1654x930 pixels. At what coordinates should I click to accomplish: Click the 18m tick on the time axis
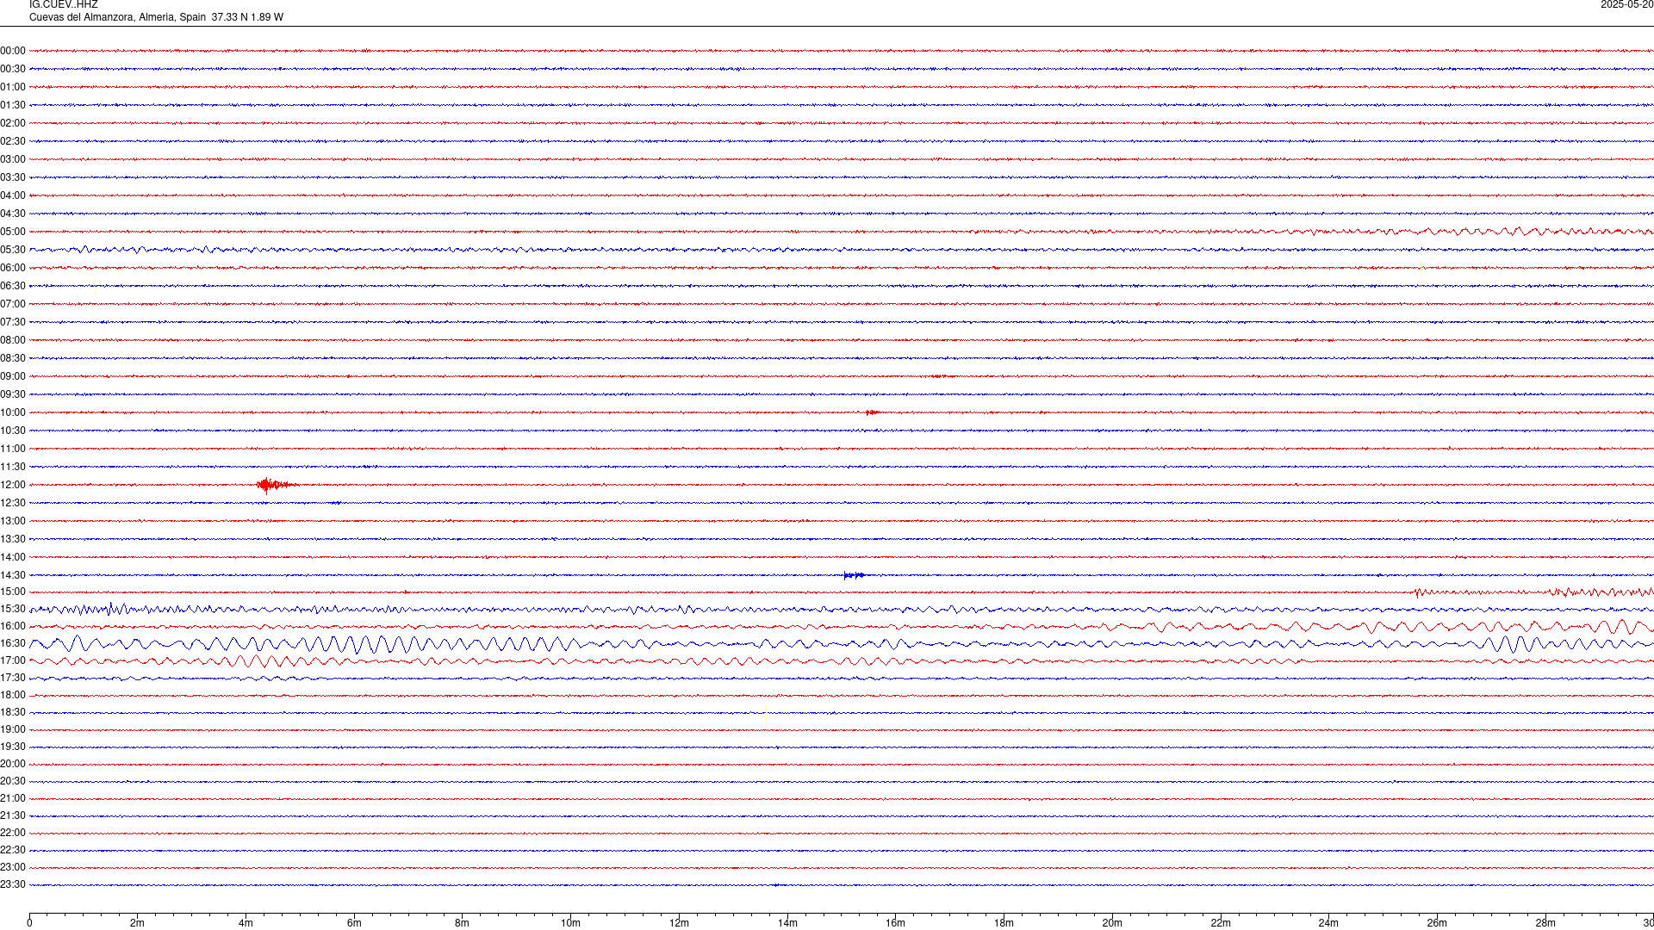[x=1004, y=923]
